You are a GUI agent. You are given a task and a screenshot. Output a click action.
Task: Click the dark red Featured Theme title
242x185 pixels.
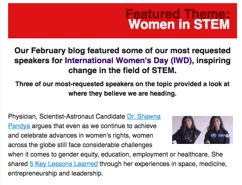(x=178, y=14)
